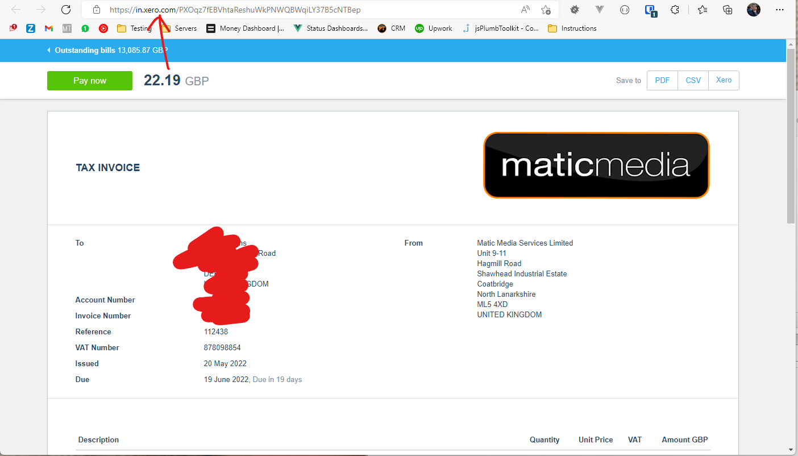The width and height of the screenshot is (798, 456).
Task: Open the Servers bookmarks folder
Action: click(179, 28)
